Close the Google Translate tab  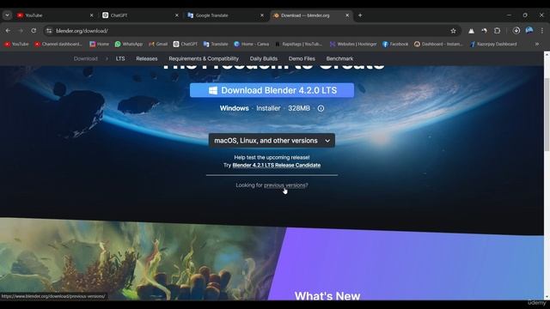pyautogui.click(x=262, y=15)
